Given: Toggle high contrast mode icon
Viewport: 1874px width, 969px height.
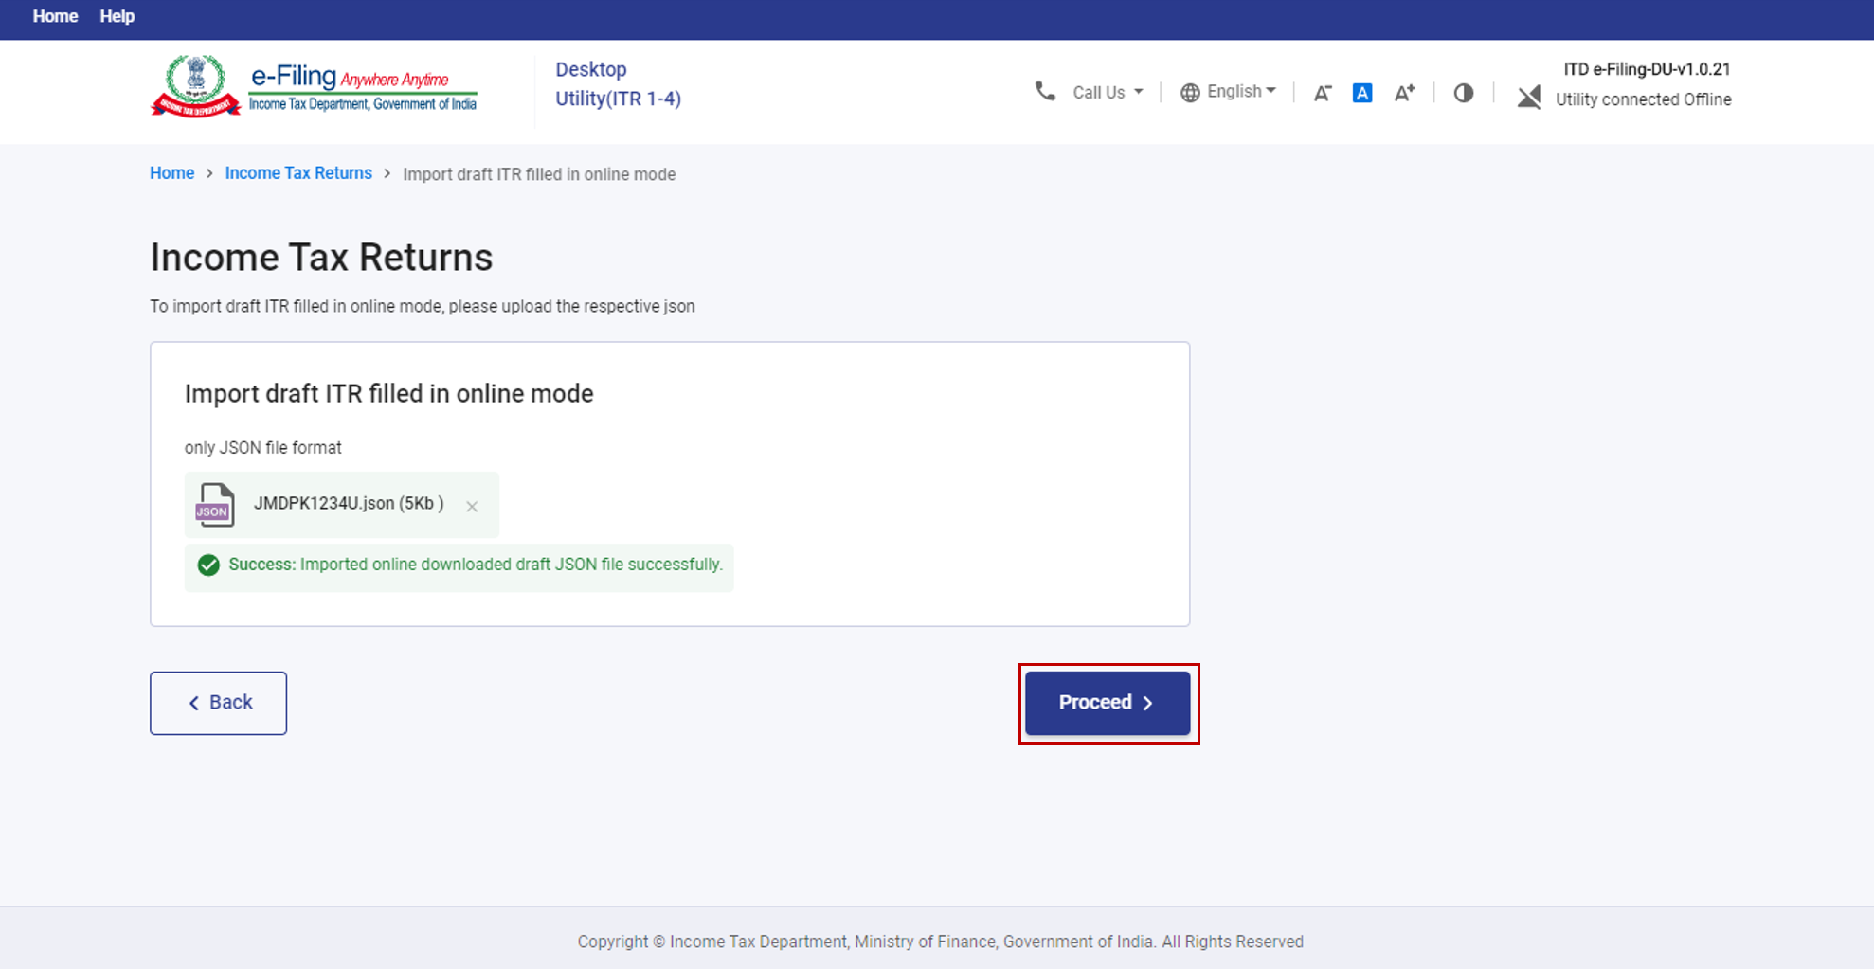Looking at the screenshot, I should [x=1464, y=93].
